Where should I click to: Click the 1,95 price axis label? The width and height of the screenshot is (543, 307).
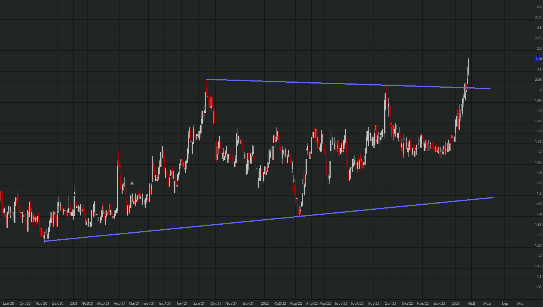point(538,100)
